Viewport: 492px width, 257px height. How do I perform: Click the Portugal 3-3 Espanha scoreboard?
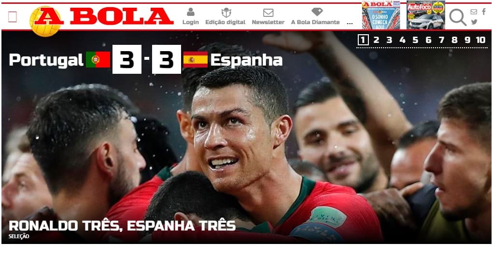(146, 59)
